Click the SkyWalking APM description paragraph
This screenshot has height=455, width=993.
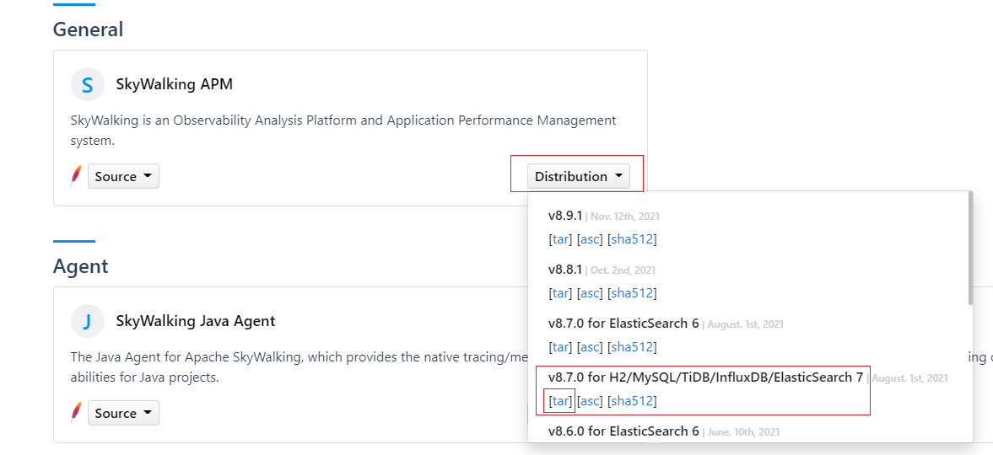343,131
